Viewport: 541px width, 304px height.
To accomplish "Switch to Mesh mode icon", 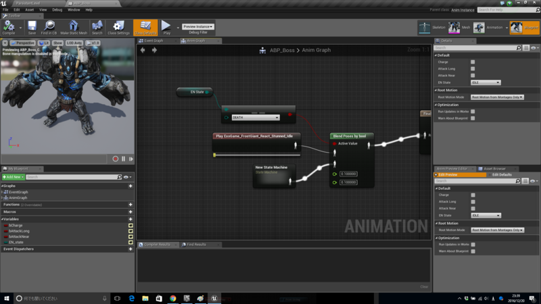I will (454, 28).
